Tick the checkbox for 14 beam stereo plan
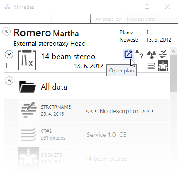178x170 pixels. [9, 66]
